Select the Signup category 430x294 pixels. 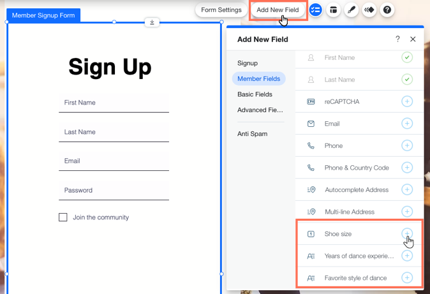click(x=248, y=63)
